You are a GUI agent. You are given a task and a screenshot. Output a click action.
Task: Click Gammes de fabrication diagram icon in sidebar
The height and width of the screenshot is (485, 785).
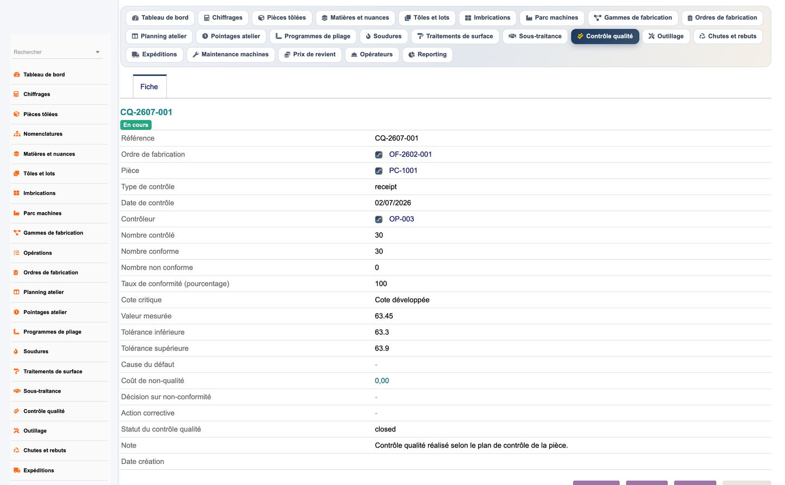pos(16,233)
